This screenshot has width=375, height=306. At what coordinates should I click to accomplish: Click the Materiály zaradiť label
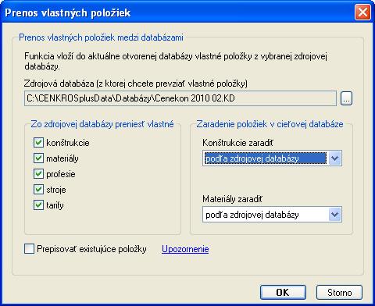(232, 199)
